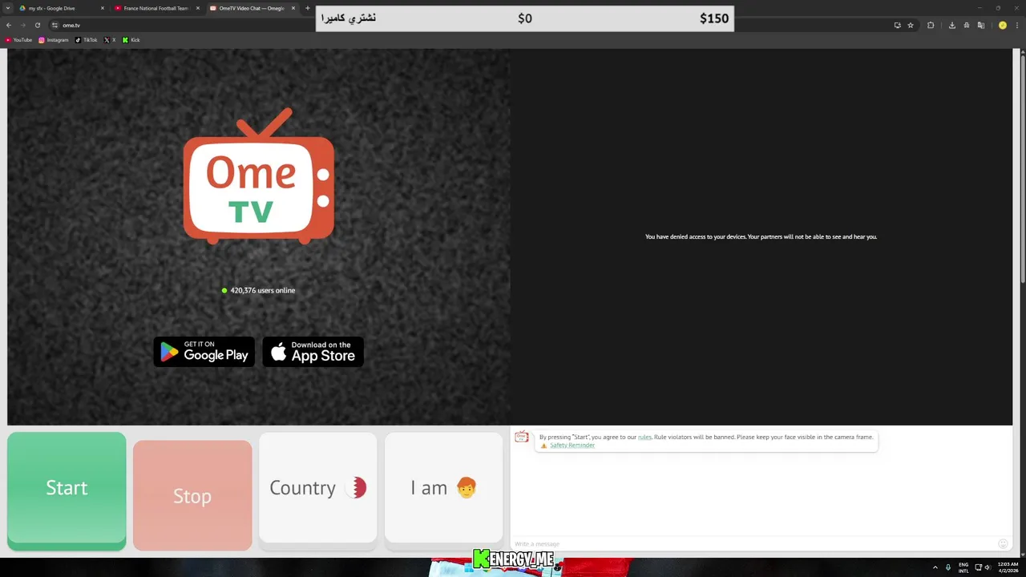Open the Kick bookmark
Viewport: 1026px width, 577px height.
(131, 40)
